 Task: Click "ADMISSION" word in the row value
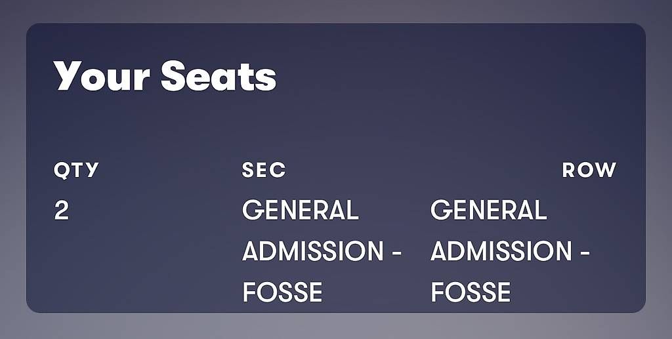(501, 251)
